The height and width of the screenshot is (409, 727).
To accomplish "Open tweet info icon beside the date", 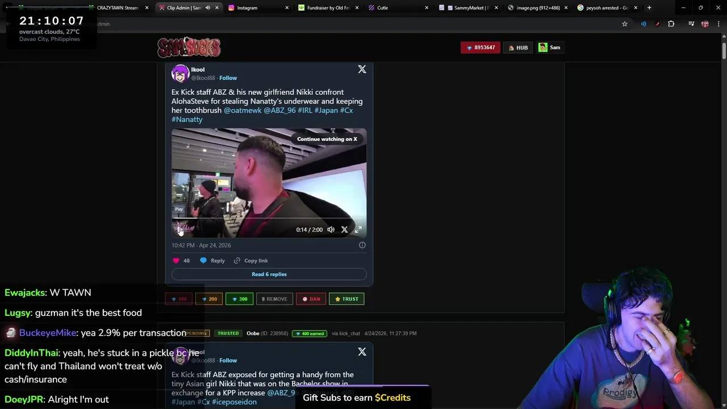I will [x=362, y=245].
